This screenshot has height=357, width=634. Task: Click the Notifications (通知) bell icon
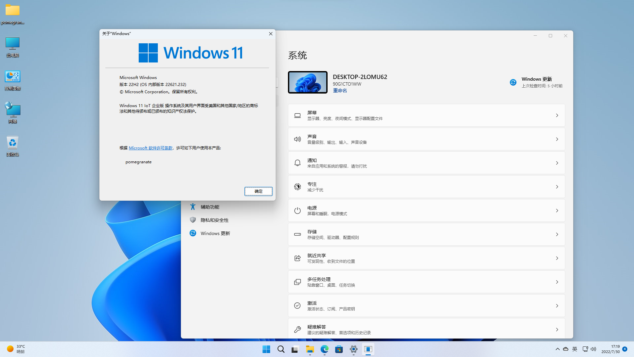point(298,163)
